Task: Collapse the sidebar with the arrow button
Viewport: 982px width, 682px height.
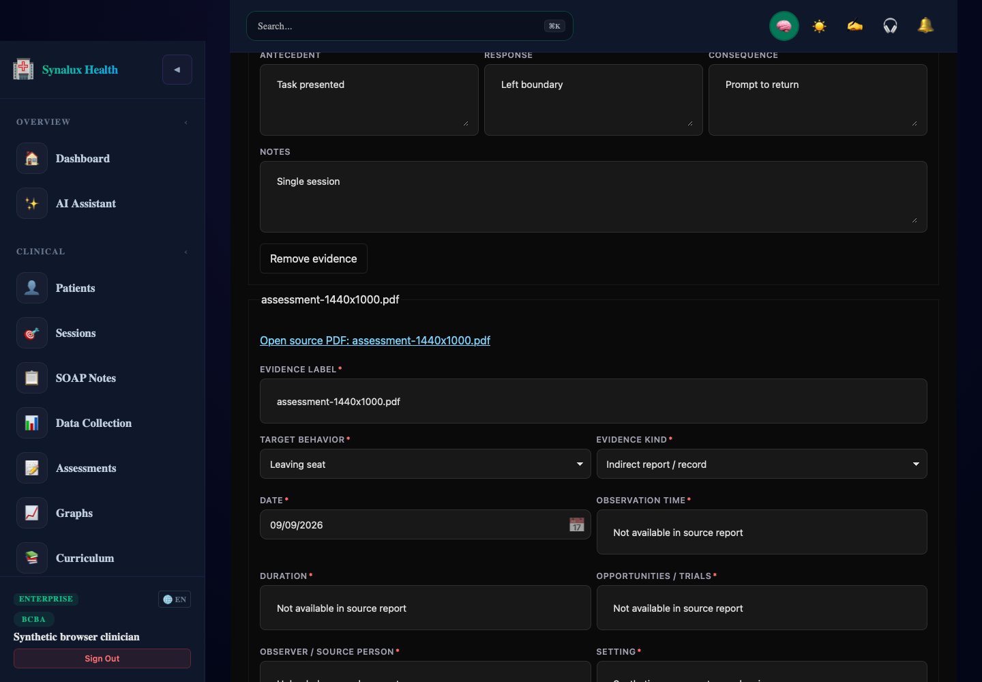Action: [177, 70]
